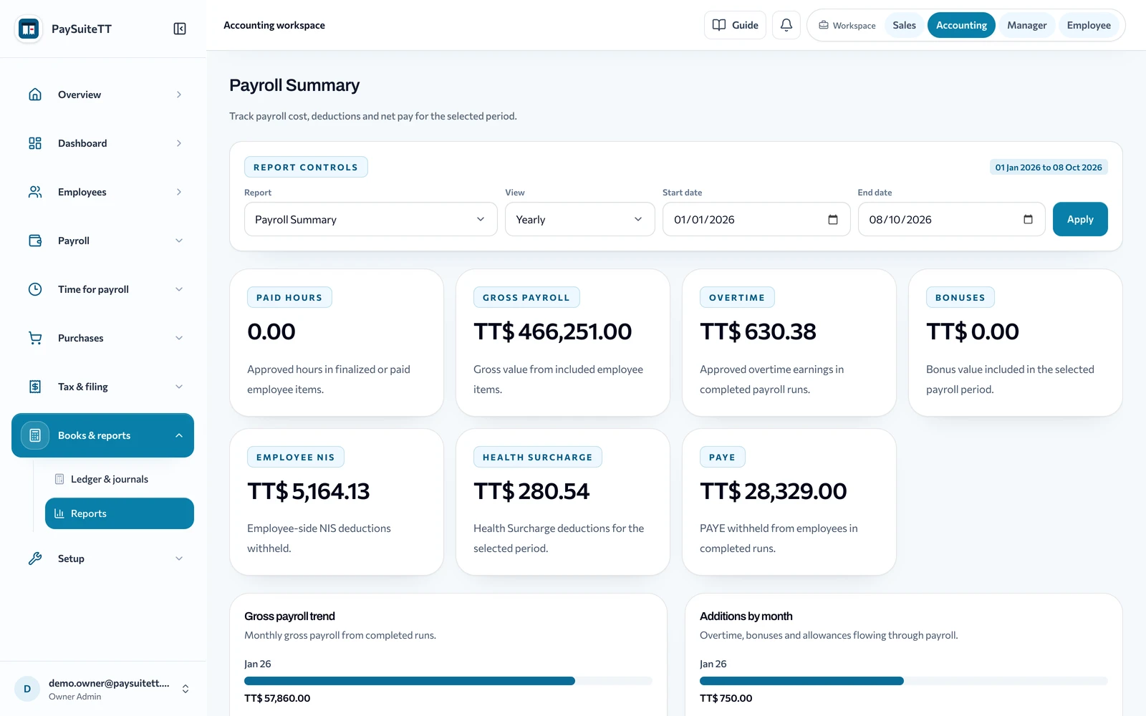Open the End date calendar picker icon
Viewport: 1146px width, 716px height.
tap(1028, 219)
